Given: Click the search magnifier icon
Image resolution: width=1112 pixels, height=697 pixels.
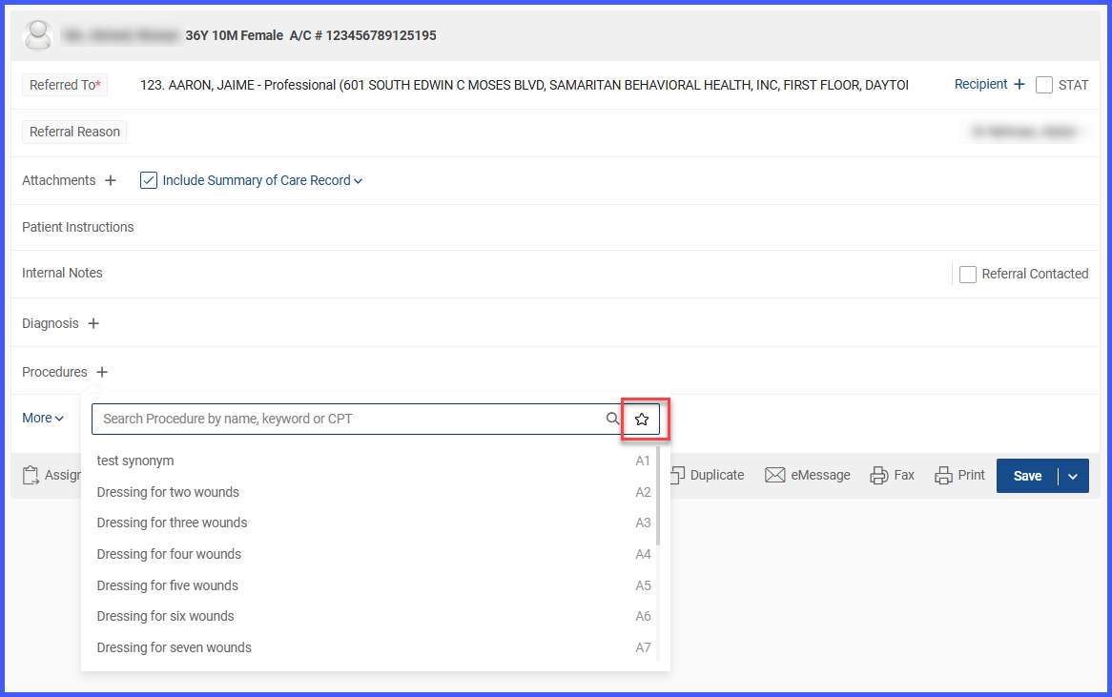Looking at the screenshot, I should coord(612,419).
